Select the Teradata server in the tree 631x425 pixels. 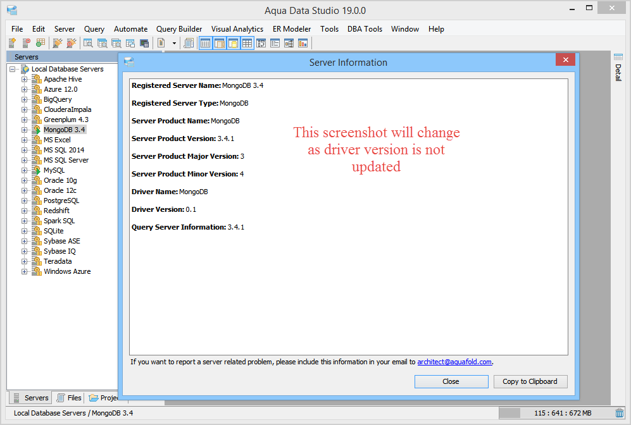58,261
